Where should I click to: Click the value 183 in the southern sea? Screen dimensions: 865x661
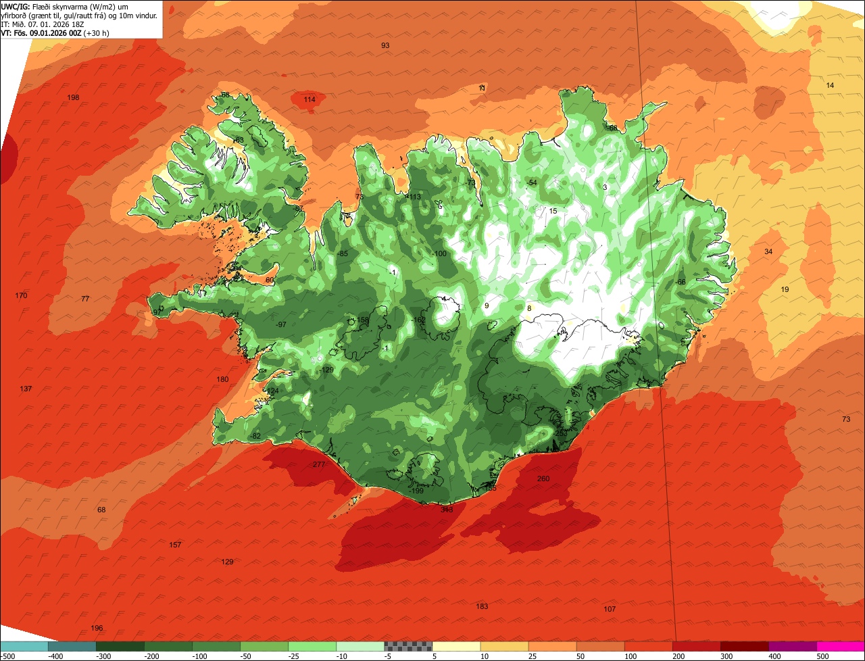click(482, 606)
